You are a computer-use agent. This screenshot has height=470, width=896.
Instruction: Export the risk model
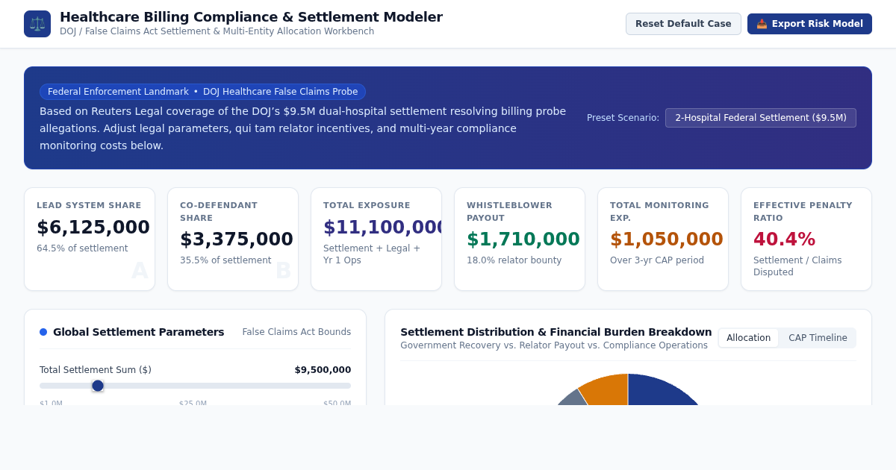(809, 24)
